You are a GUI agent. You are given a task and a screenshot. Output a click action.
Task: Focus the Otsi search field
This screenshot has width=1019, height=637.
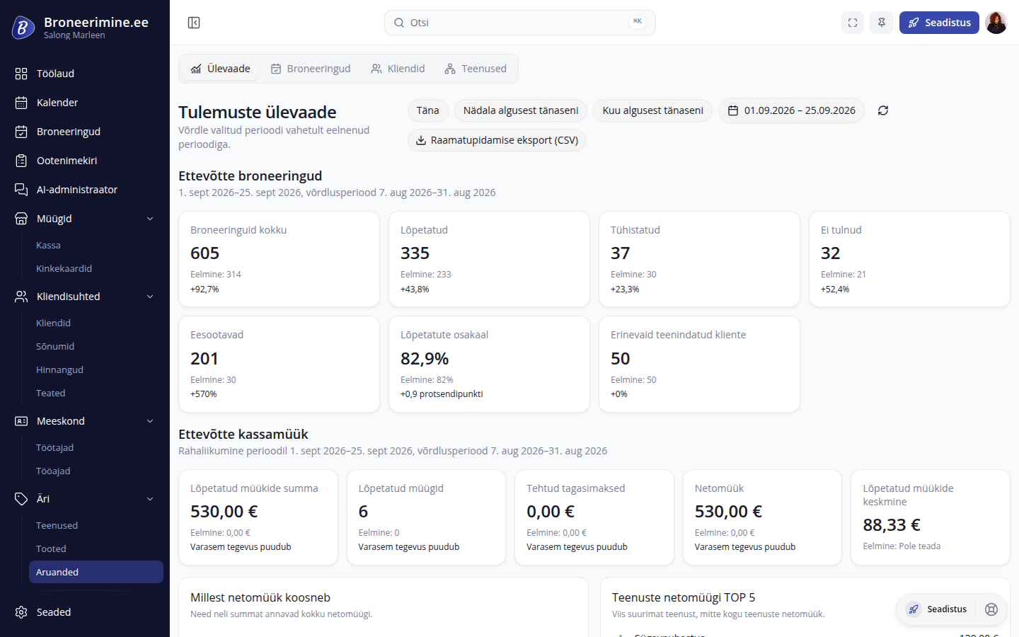pyautogui.click(x=520, y=23)
